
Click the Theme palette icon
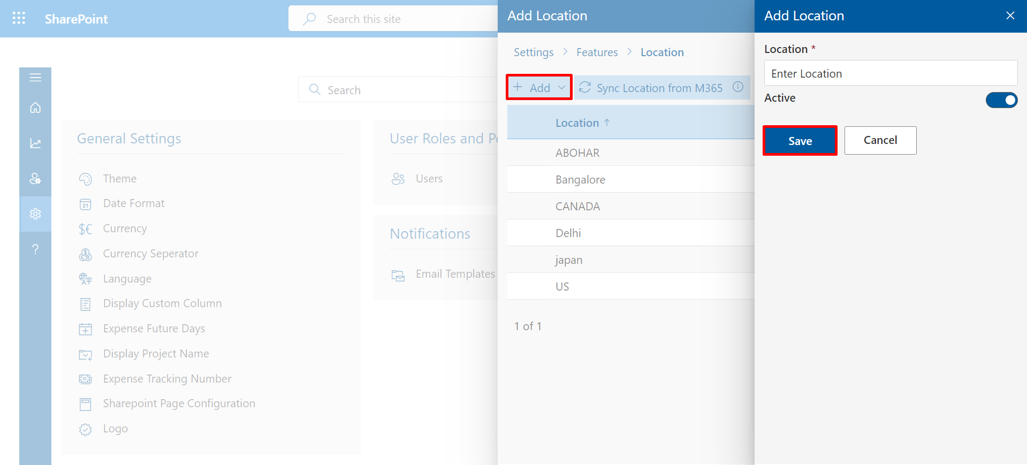click(86, 179)
